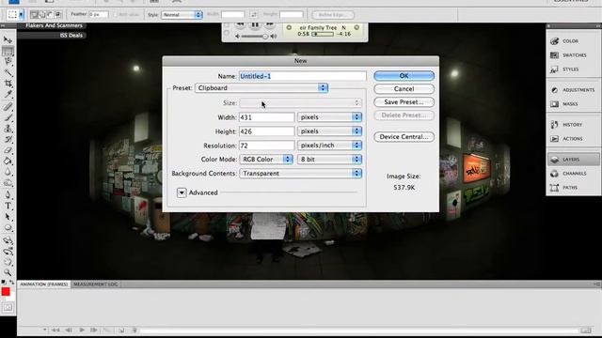Viewport: 602px width, 338px height.
Task: Click the Name field with Untitled-1
Action: 303,76
